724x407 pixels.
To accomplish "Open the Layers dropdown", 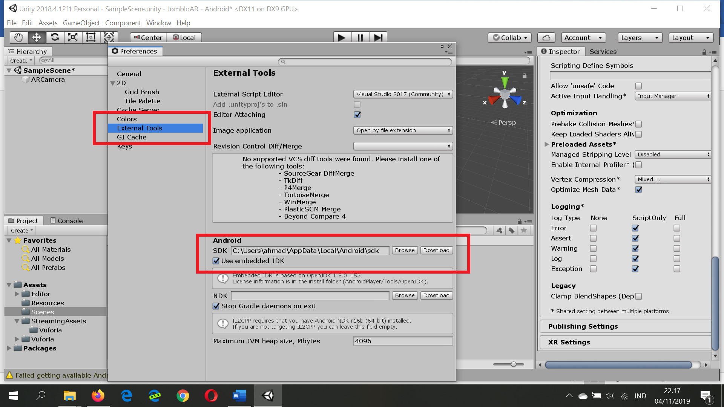I will pyautogui.click(x=640, y=38).
